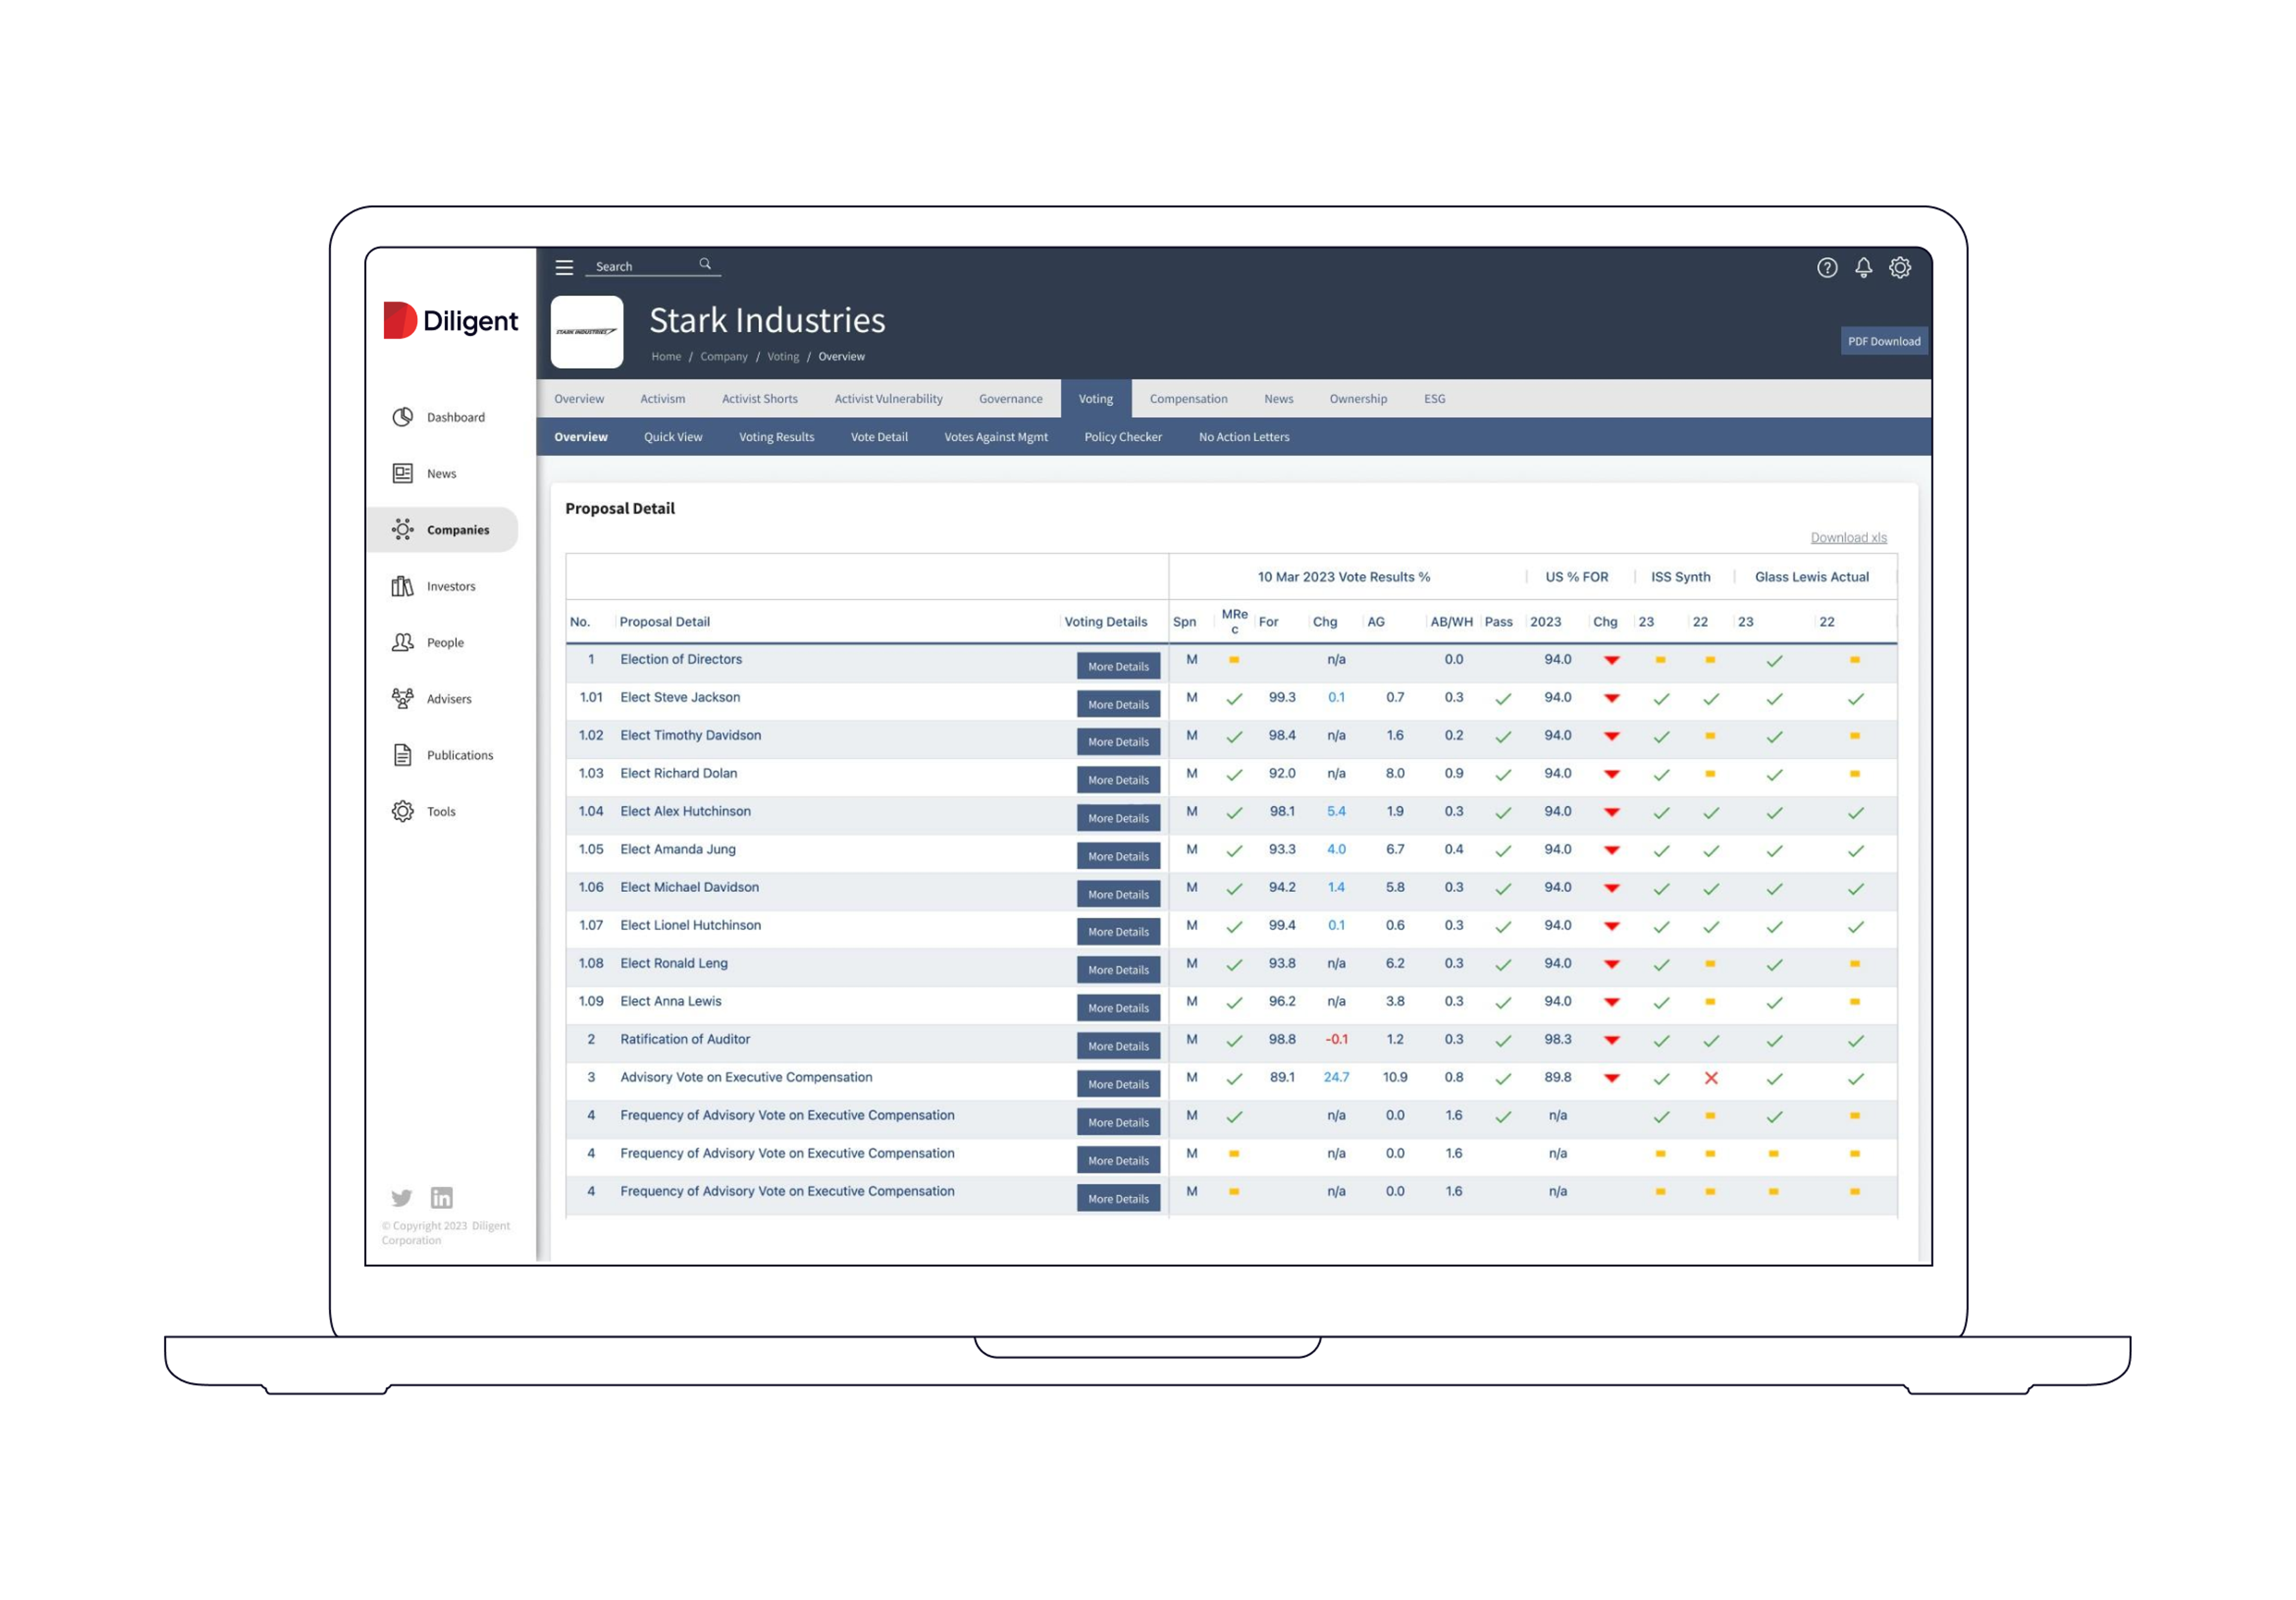Open the Policy Checker sub-tab
2296x1600 pixels.
point(1122,437)
